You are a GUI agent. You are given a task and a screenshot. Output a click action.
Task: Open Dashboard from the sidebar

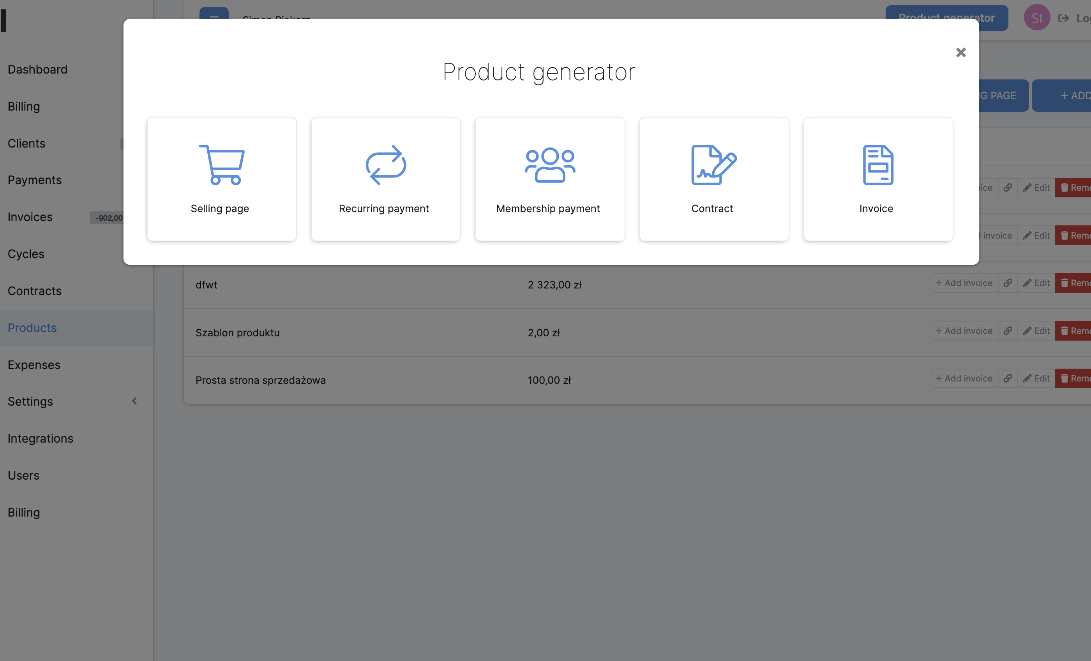click(38, 69)
